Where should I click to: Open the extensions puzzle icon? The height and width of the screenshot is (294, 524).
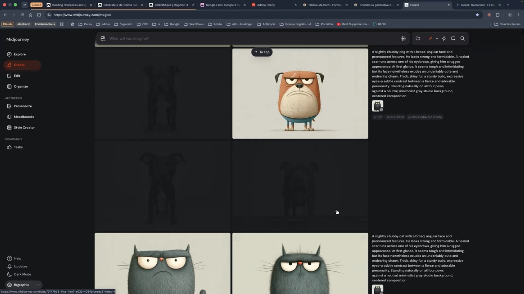point(498,15)
